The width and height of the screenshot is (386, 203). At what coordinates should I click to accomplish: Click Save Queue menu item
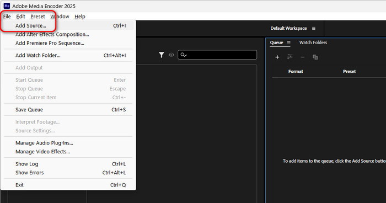(69, 110)
